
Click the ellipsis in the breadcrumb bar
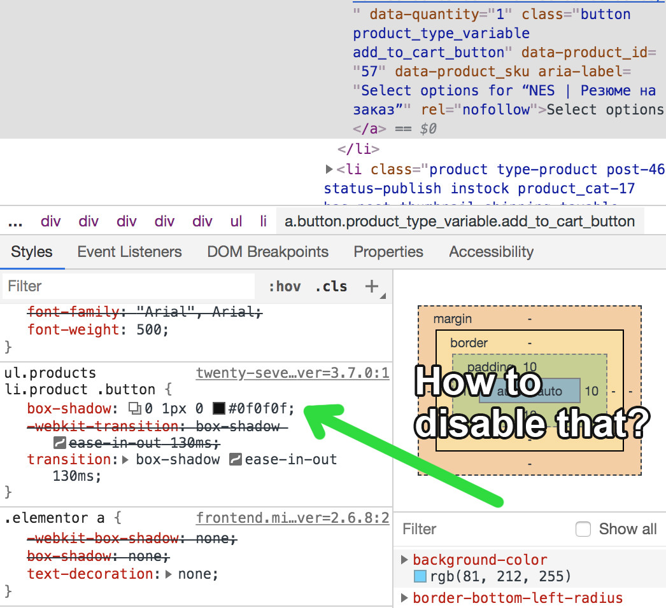(x=15, y=221)
